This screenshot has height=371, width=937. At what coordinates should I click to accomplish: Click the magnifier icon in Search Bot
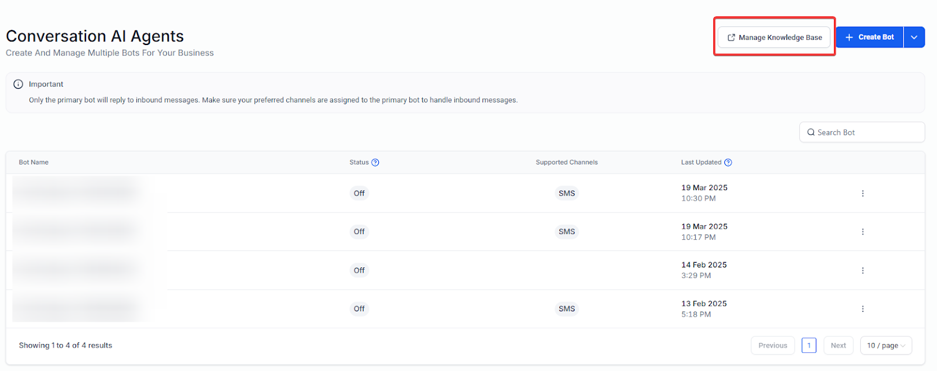point(811,132)
